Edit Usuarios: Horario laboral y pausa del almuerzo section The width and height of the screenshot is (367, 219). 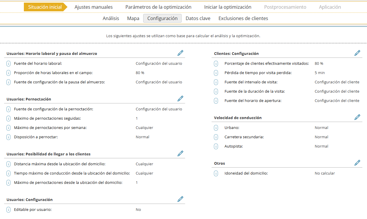(180, 53)
